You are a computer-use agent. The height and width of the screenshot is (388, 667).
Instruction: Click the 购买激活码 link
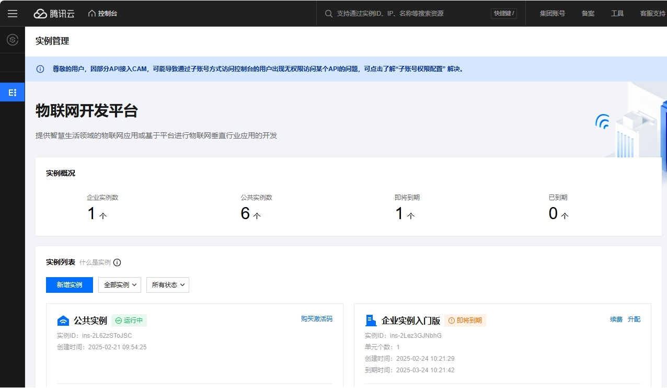coord(317,318)
